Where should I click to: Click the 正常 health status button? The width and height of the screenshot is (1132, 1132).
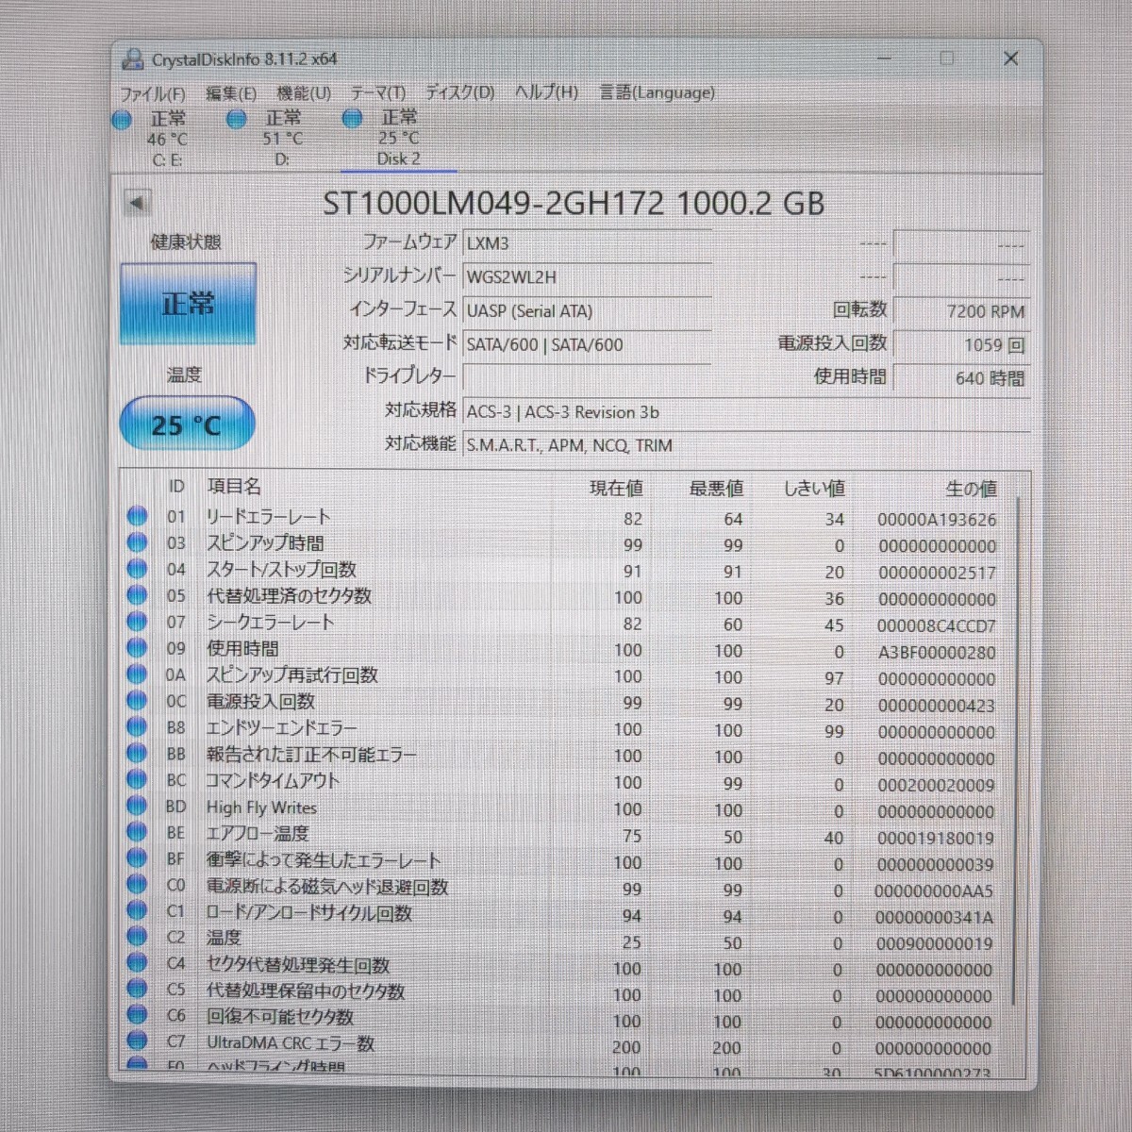coord(188,303)
